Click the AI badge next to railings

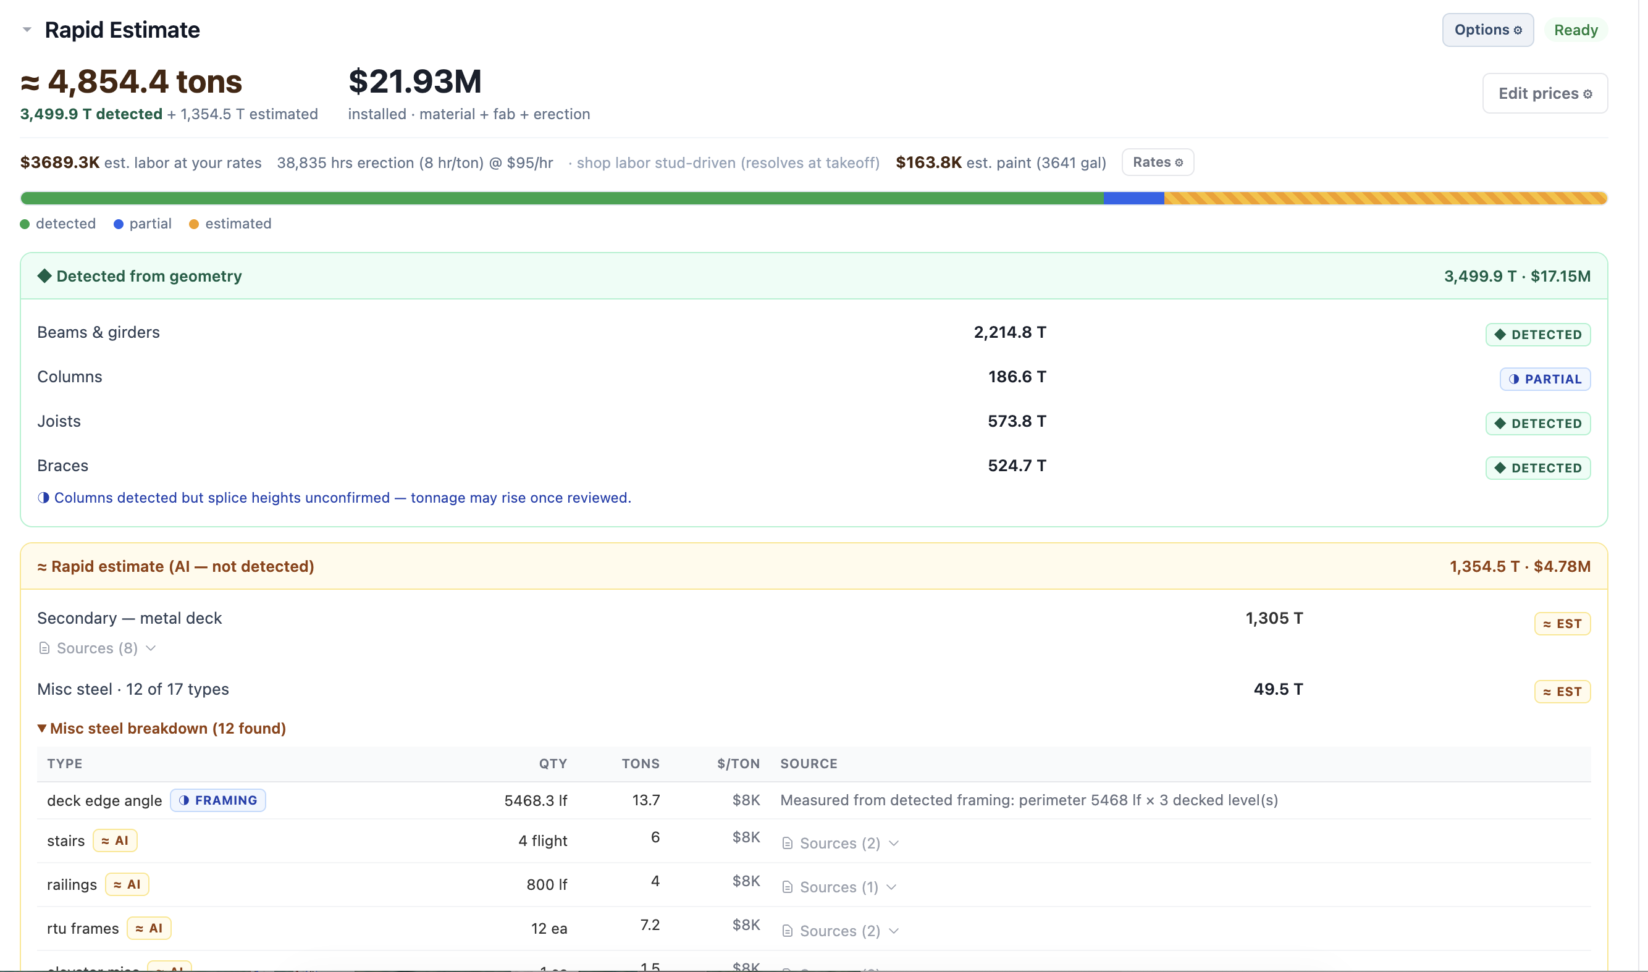click(127, 885)
